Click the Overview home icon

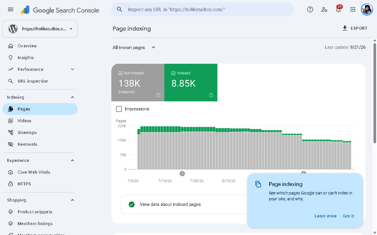tap(11, 46)
